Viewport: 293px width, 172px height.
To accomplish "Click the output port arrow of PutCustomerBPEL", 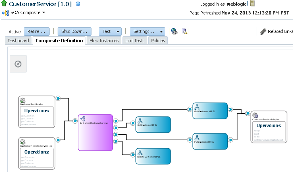I will (x=231, y=140).
